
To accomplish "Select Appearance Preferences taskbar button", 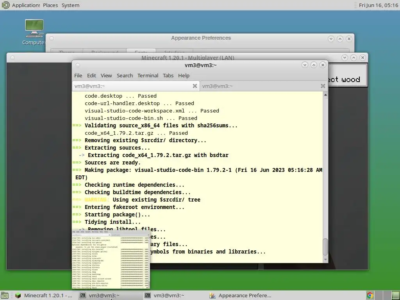I will (240, 295).
